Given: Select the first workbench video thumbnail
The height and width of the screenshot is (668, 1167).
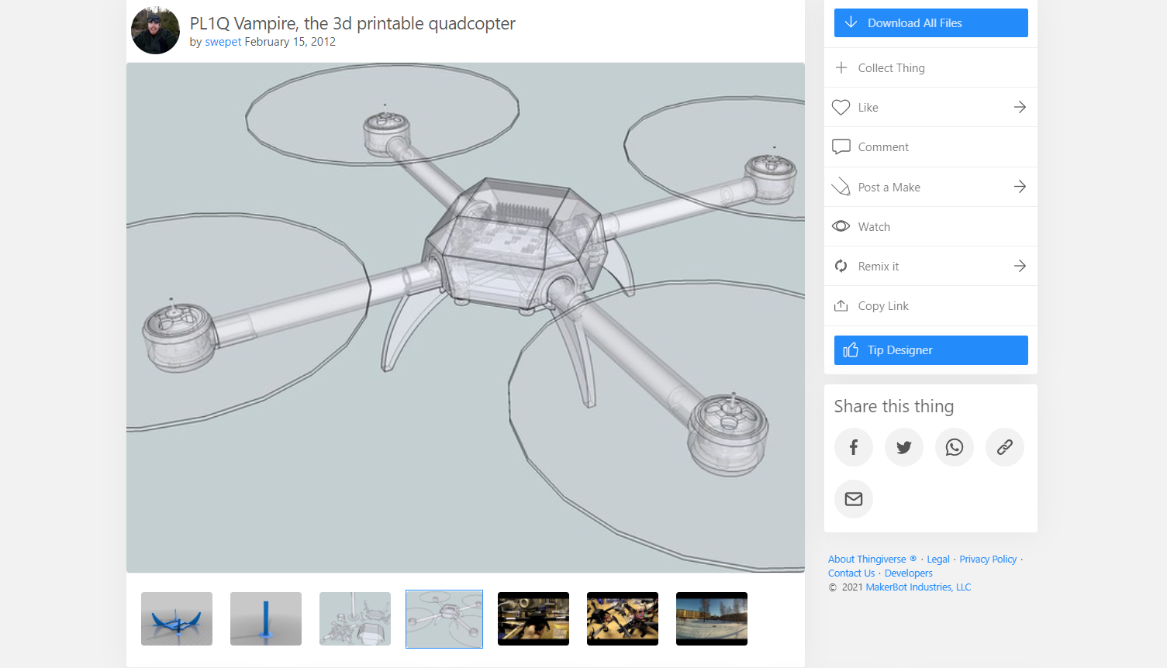Looking at the screenshot, I should 533,618.
